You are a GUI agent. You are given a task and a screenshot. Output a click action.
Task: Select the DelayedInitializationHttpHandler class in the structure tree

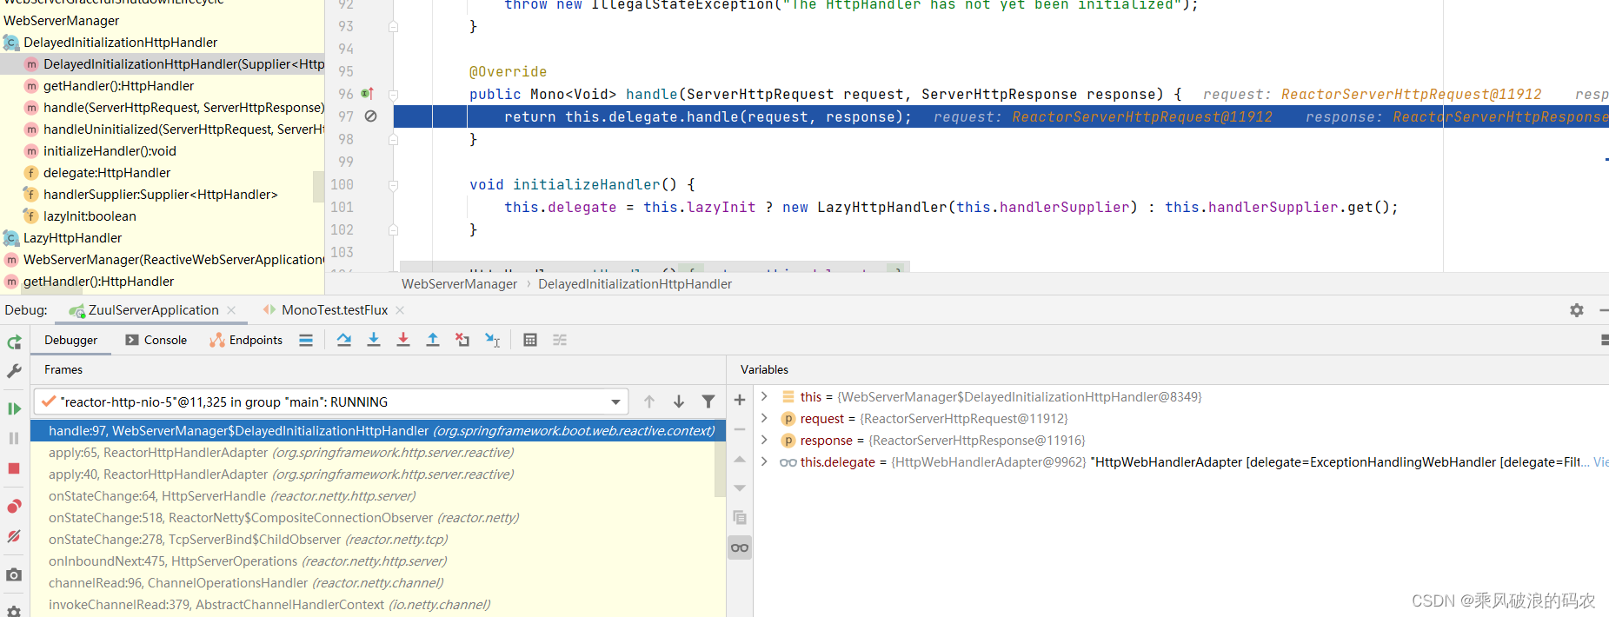click(x=120, y=42)
